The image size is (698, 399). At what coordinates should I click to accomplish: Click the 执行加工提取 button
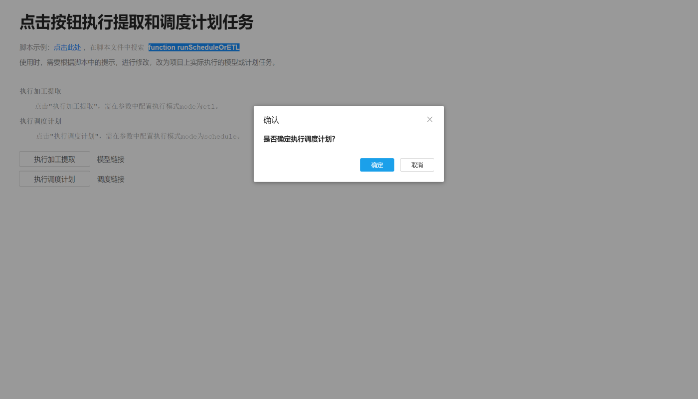pos(54,159)
